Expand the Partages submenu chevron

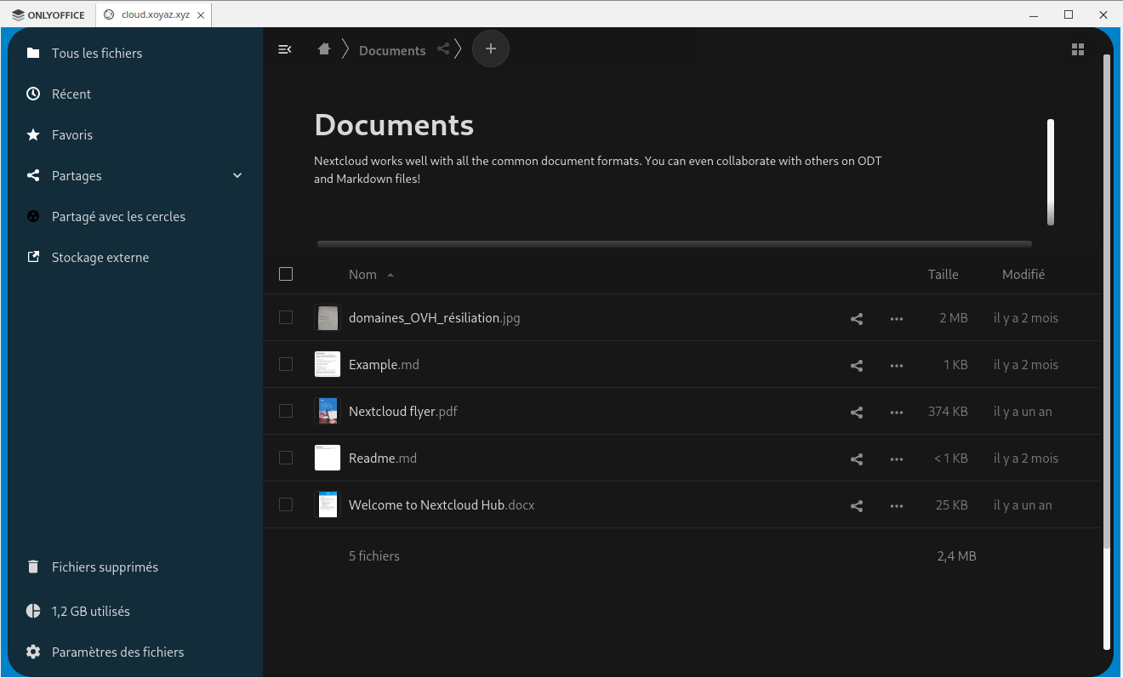point(237,176)
